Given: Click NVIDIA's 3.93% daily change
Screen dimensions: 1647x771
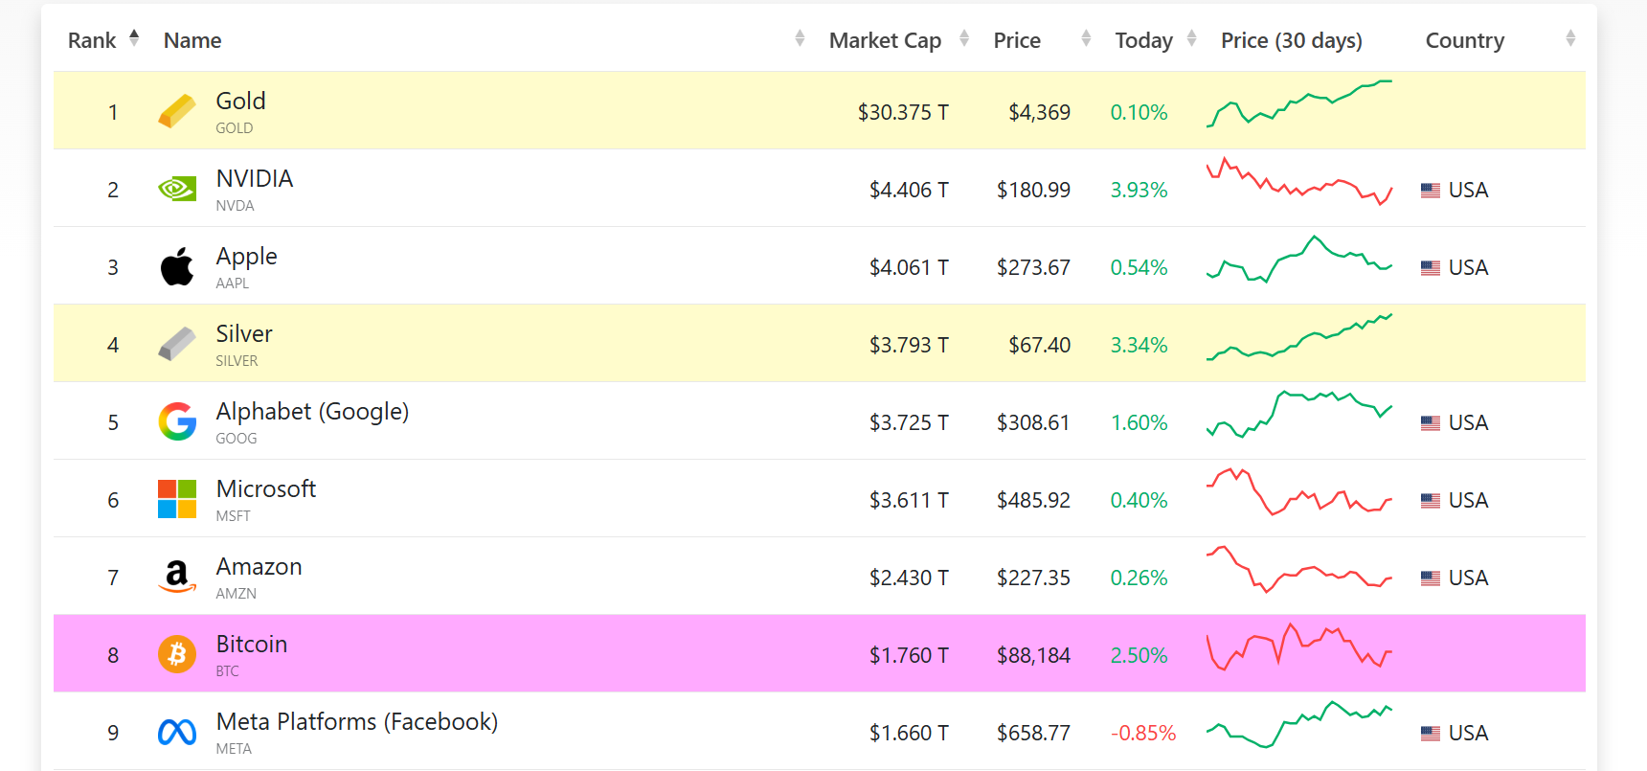Looking at the screenshot, I should (1139, 190).
